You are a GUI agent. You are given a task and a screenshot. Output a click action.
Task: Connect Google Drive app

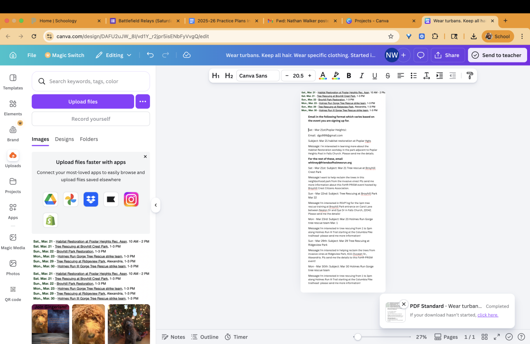coord(51,199)
